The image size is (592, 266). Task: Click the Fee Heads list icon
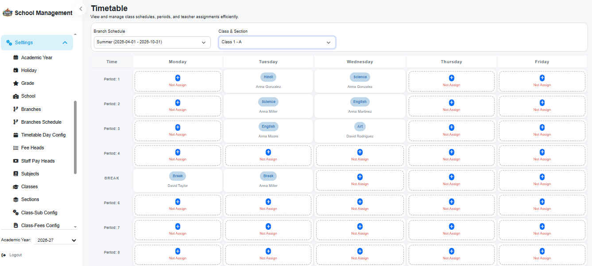[x=16, y=148]
